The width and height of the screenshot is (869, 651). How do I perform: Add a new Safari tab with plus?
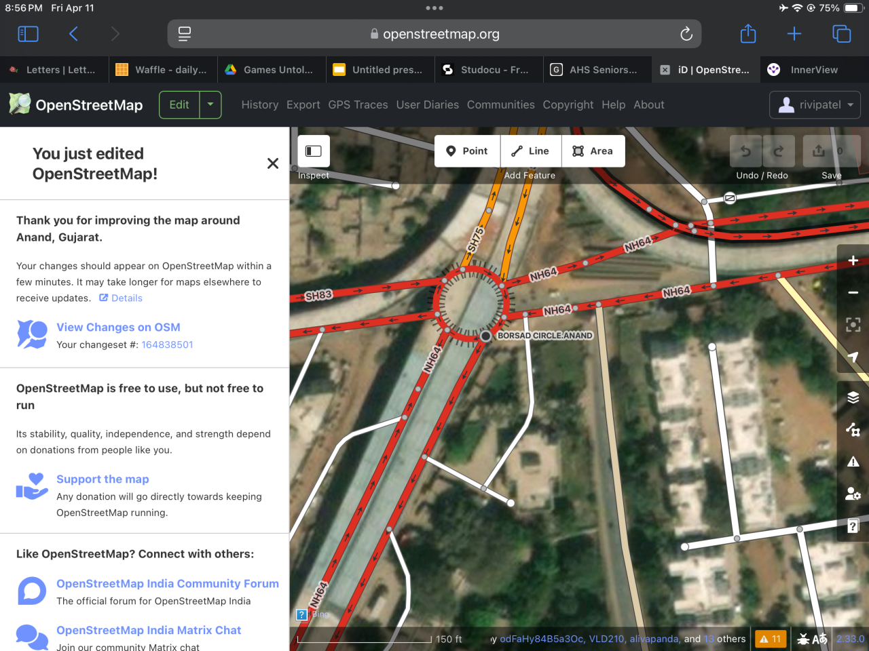point(794,34)
